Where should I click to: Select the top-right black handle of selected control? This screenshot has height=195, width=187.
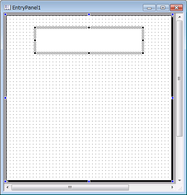[x=143, y=28]
